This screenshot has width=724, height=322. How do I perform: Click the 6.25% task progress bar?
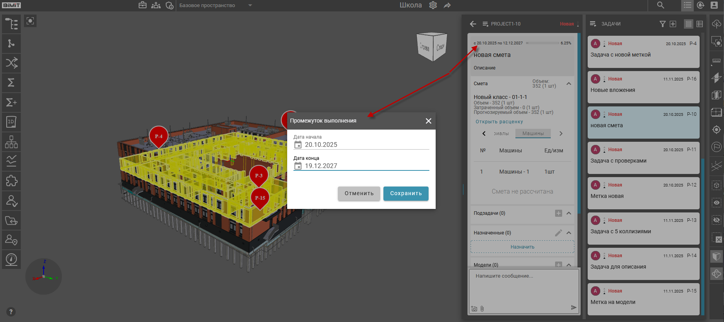542,43
